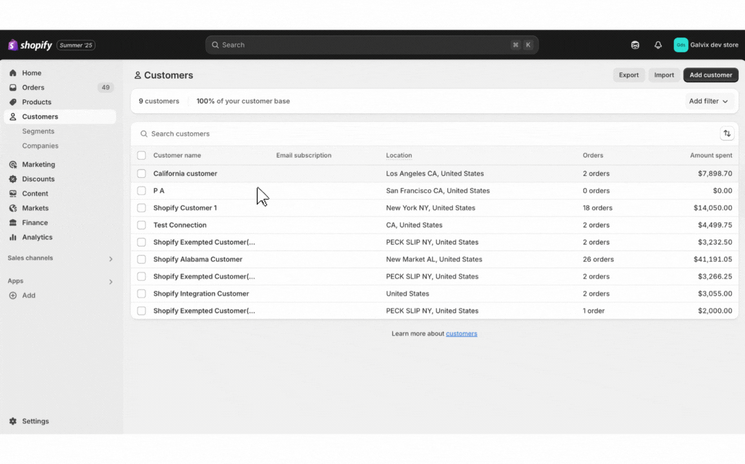Click the Add apps plus icon
The height and width of the screenshot is (464, 745).
(x=13, y=296)
